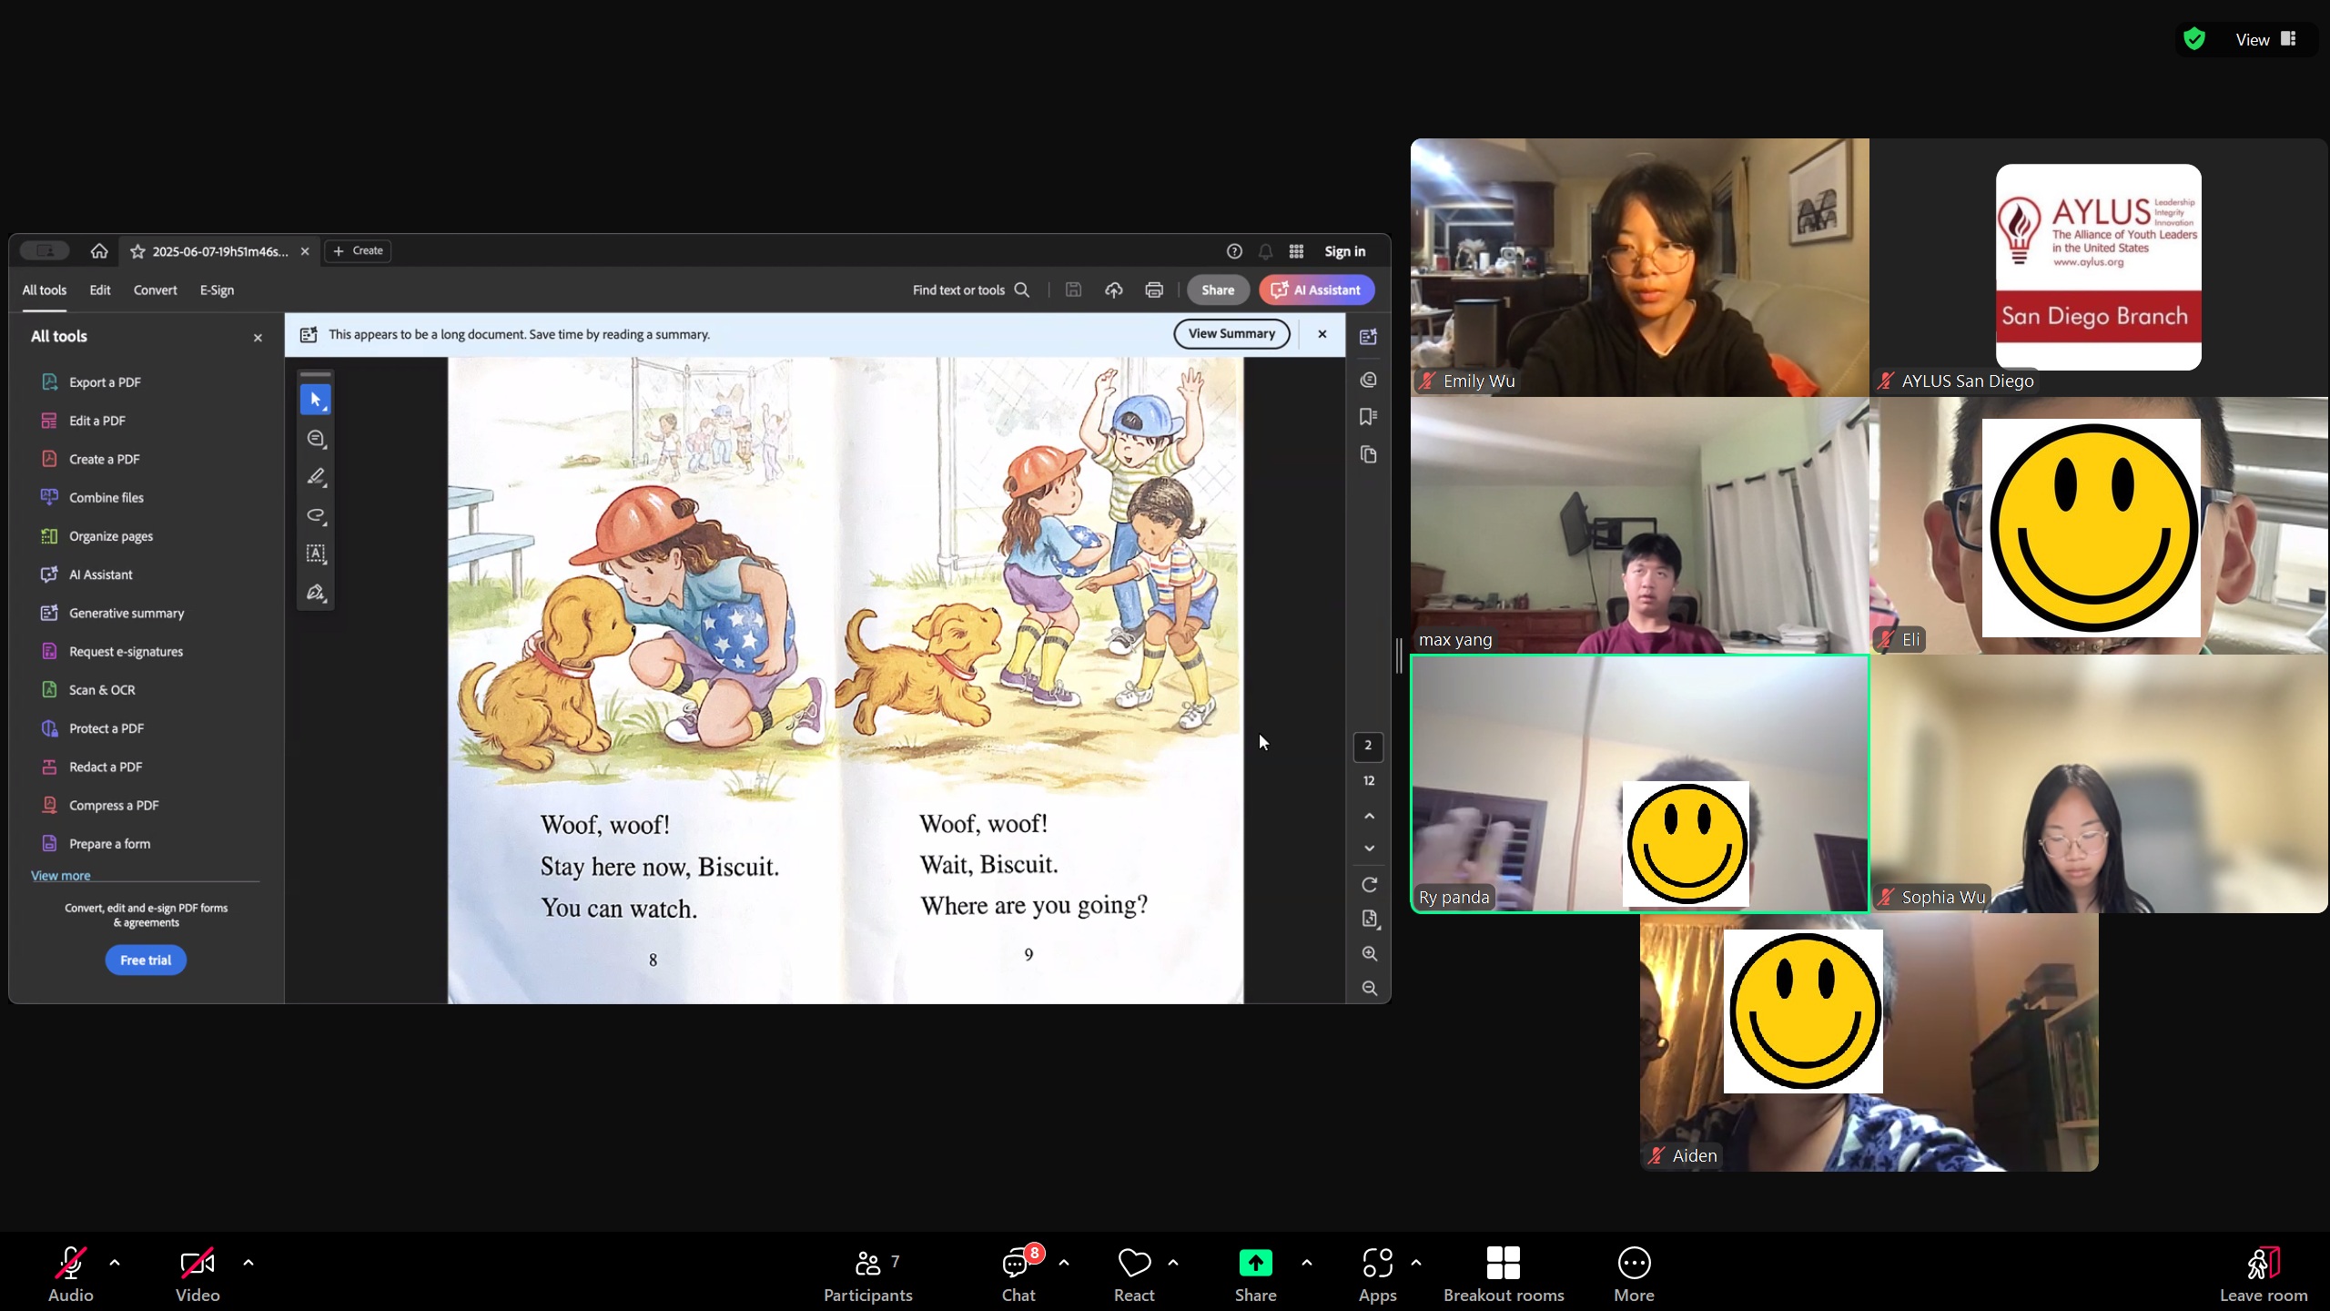Open the Convert menu tab
Viewport: 2330px width, 1311px height.
pos(156,290)
